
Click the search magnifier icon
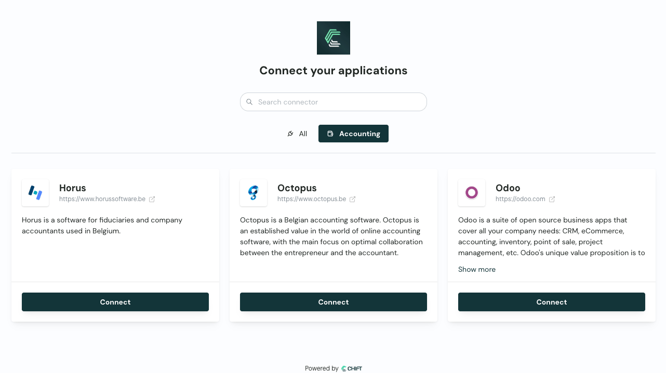(249, 102)
